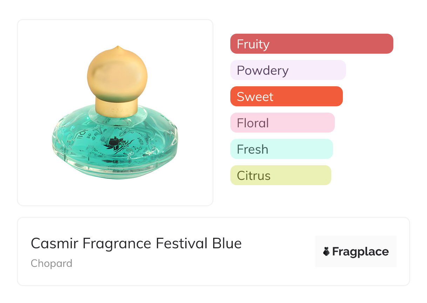Click the gold collar below the cap

(x=116, y=104)
